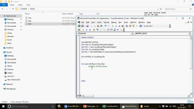Image resolution: width=194 pixels, height=109 pixels.
Task: Click the code window vertical scrollbar down arrow
Action: point(191,94)
